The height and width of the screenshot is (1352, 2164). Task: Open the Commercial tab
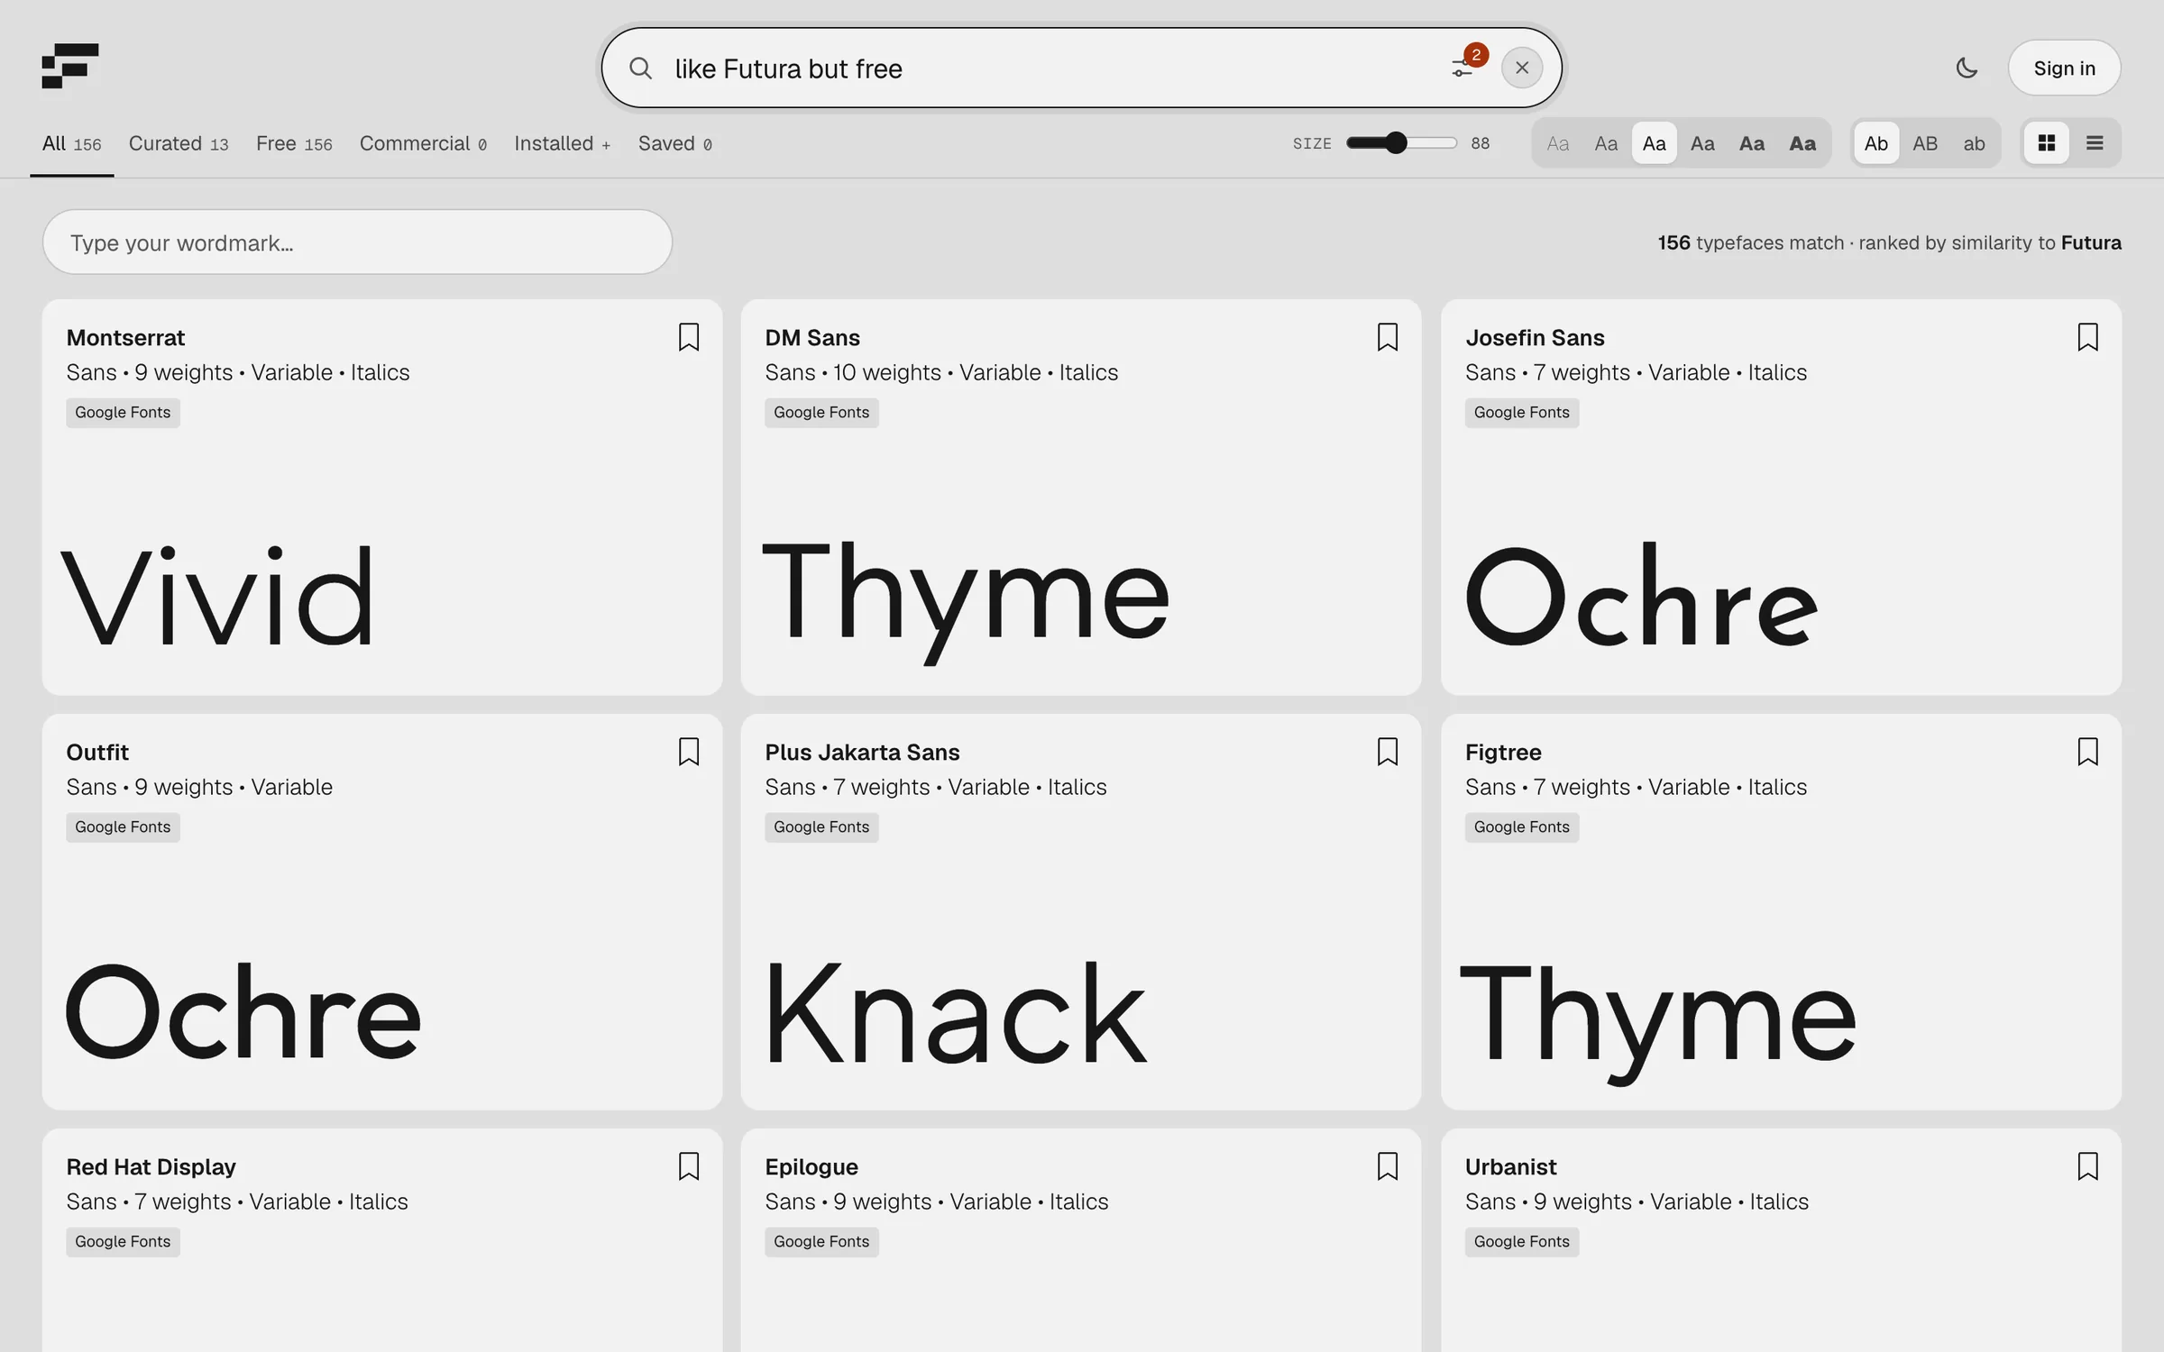[423, 144]
